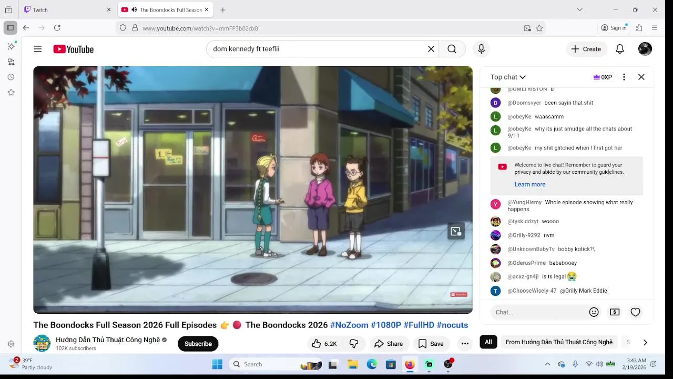673x379 pixels.
Task: Dislike the Boondocks video
Action: pyautogui.click(x=354, y=344)
